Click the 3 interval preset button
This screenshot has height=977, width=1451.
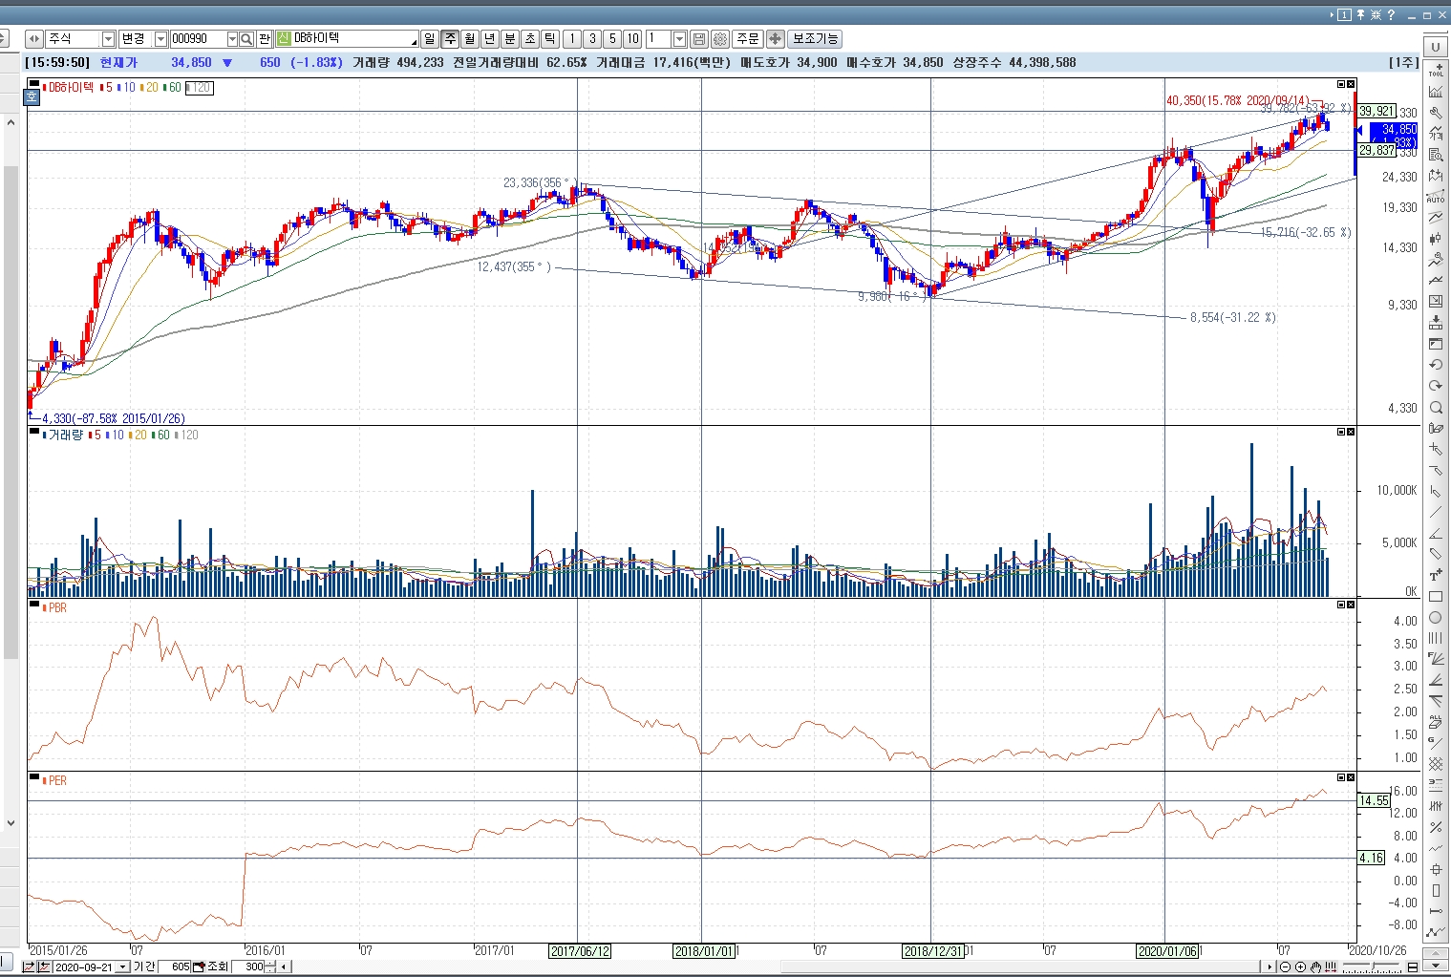(x=592, y=39)
